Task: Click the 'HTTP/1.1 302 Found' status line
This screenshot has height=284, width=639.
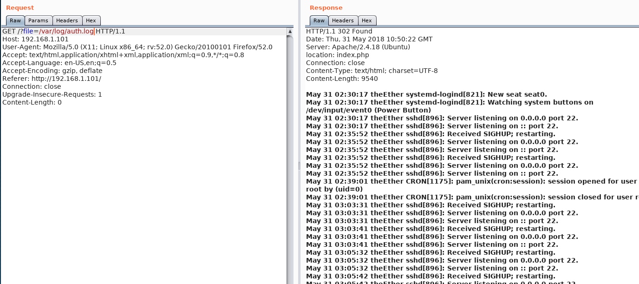Action: (339, 32)
